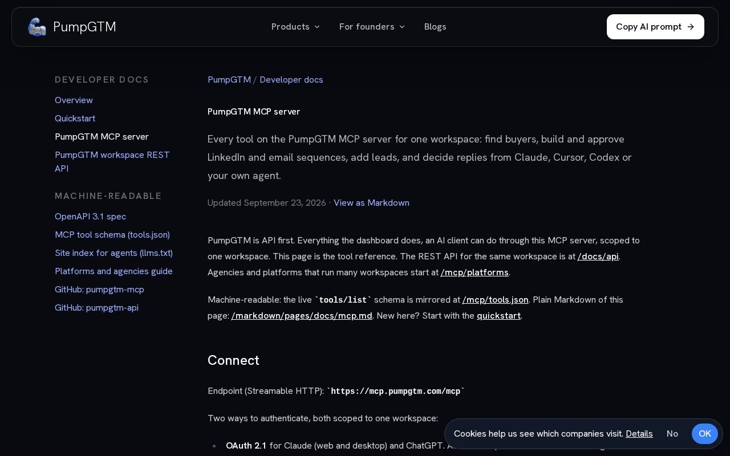Select Overview in the docs sidebar
Screen dimensions: 730x456
(x=74, y=100)
